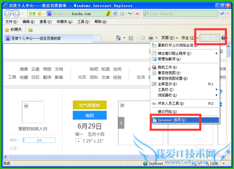The width and height of the screenshot is (234, 169).
Task: Click the vertical scrollbar up arrow
Action: (228, 46)
